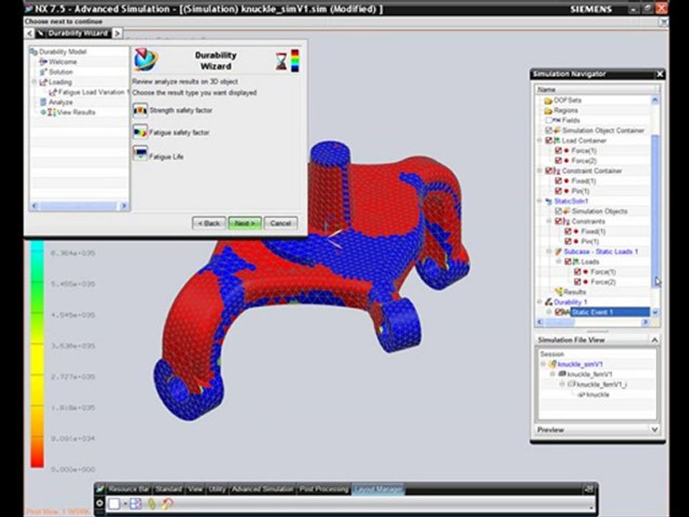Switch to the Advanced Simulation tab
Image resolution: width=689 pixels, height=517 pixels.
pyautogui.click(x=263, y=489)
